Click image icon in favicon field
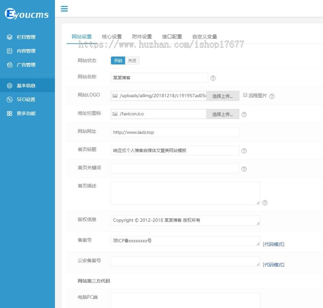 tap(115, 114)
